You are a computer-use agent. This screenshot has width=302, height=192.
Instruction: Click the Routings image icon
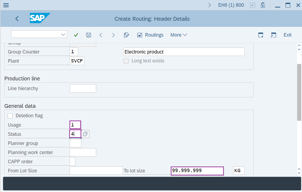click(x=140, y=35)
